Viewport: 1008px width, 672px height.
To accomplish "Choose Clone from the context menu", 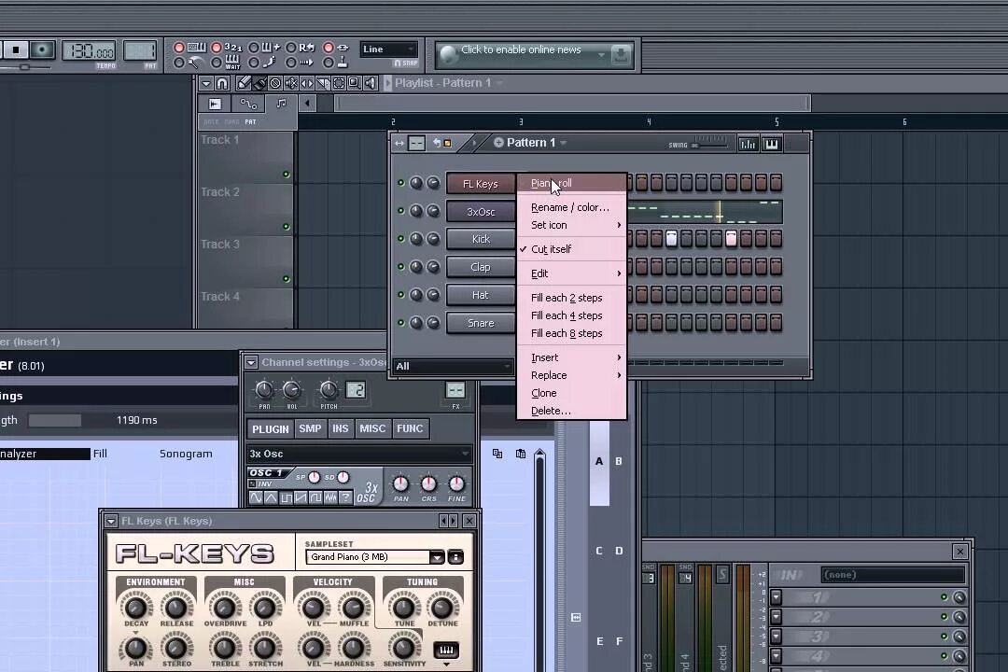I will coord(571,393).
